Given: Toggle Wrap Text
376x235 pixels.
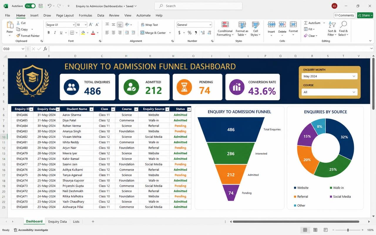Looking at the screenshot, I should [149, 25].
